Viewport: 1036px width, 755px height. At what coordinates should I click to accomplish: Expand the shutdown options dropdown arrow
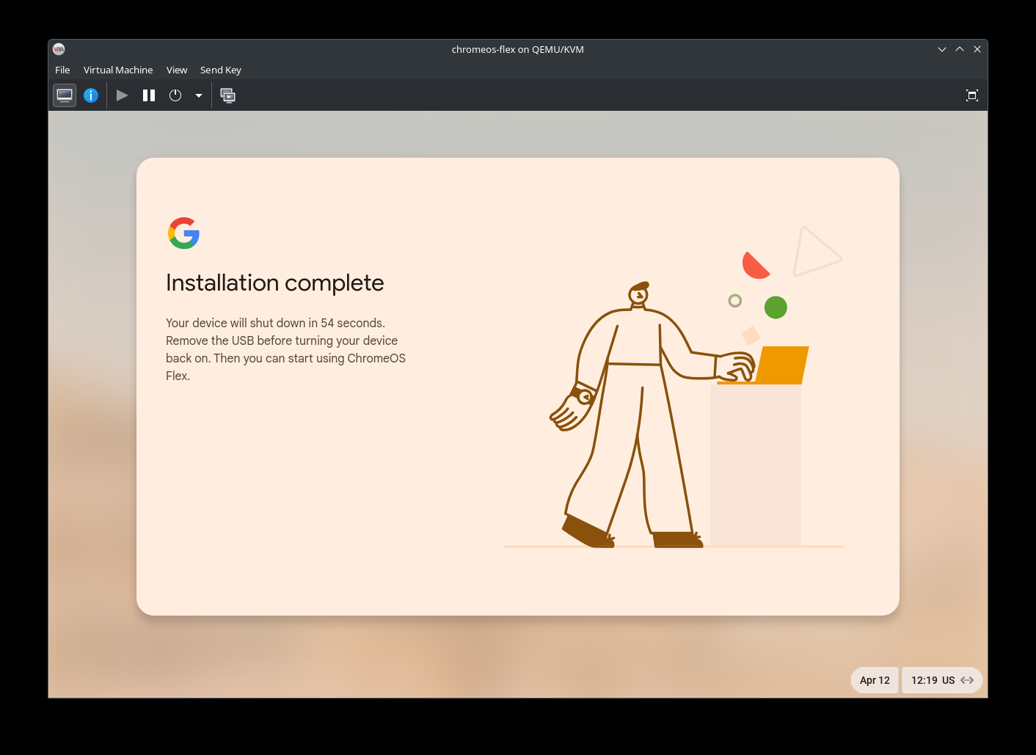(x=199, y=95)
